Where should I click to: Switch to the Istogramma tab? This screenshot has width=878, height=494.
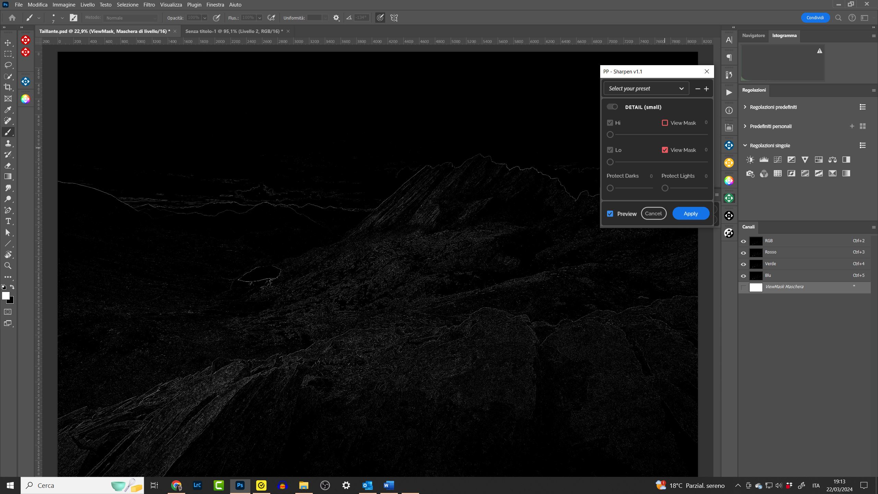coord(784,34)
